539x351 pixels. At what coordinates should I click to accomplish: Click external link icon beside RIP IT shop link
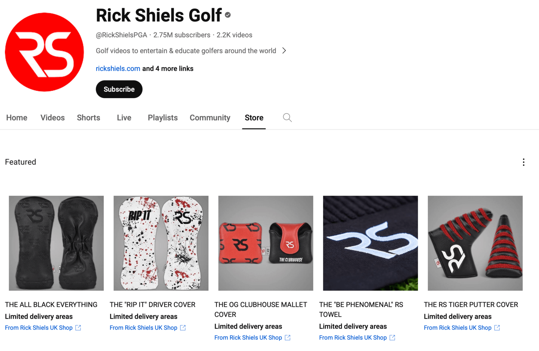pyautogui.click(x=182, y=327)
